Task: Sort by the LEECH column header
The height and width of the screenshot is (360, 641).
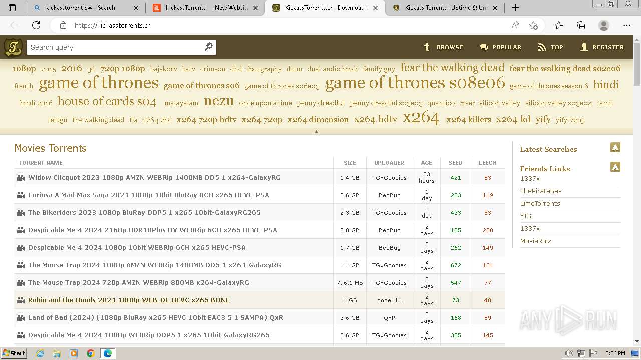Action: point(487,163)
